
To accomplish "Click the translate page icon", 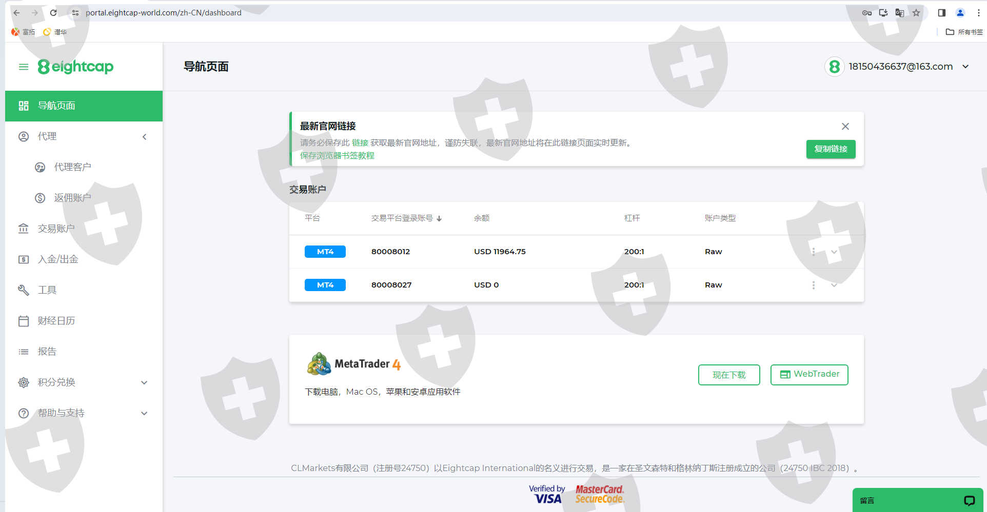I will click(900, 13).
